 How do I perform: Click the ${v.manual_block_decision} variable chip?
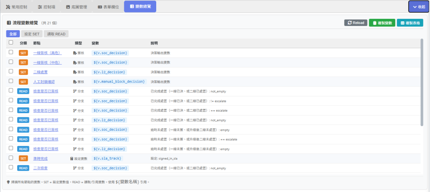point(119,82)
